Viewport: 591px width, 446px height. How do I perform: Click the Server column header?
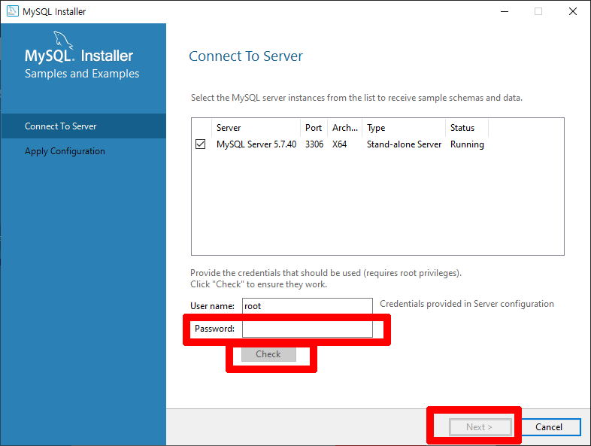256,128
